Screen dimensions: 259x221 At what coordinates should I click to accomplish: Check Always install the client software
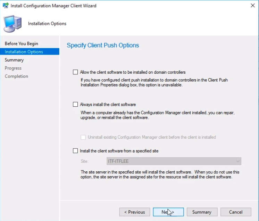(75, 104)
